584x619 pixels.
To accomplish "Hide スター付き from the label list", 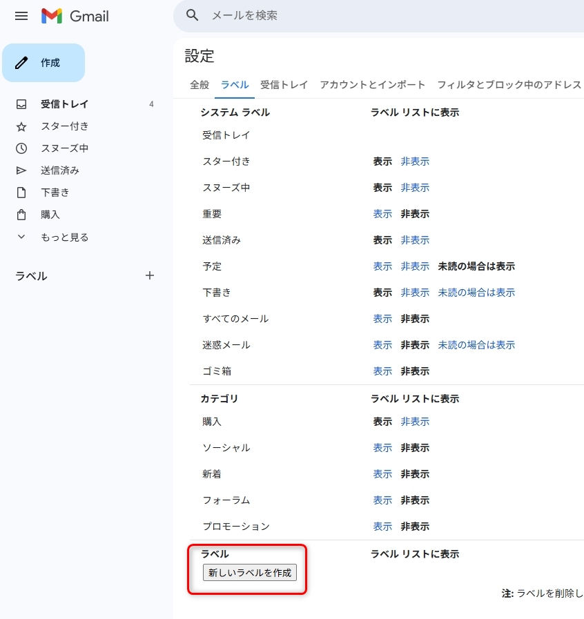I will [415, 161].
